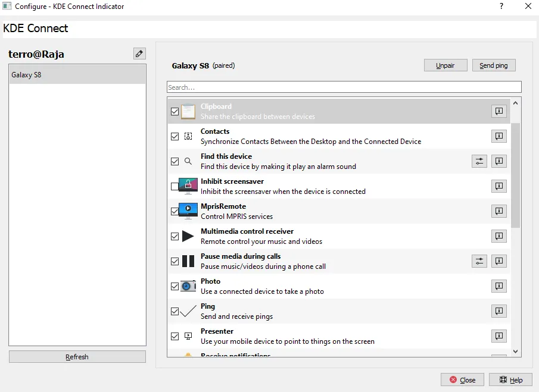Unpair the Galaxy S8 device
This screenshot has width=539, height=392.
coord(445,65)
